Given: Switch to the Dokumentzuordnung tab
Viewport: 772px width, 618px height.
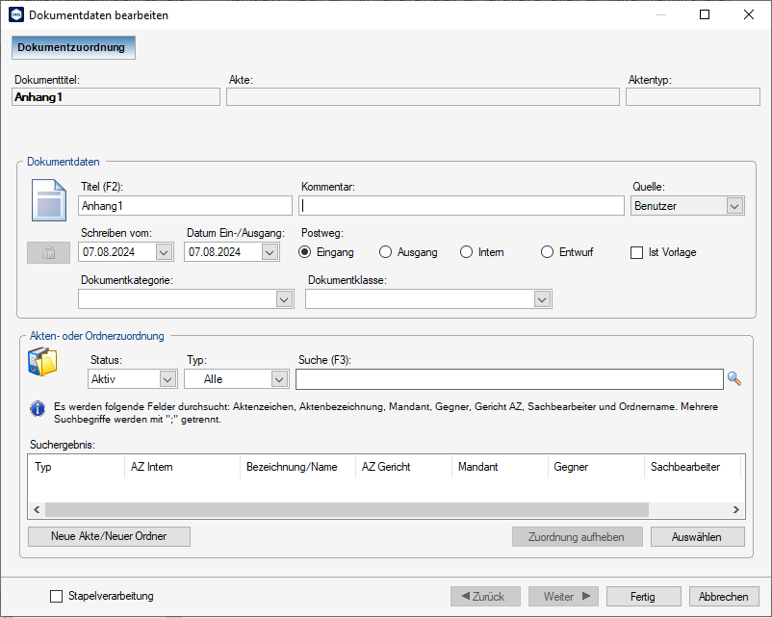Looking at the screenshot, I should click(73, 48).
